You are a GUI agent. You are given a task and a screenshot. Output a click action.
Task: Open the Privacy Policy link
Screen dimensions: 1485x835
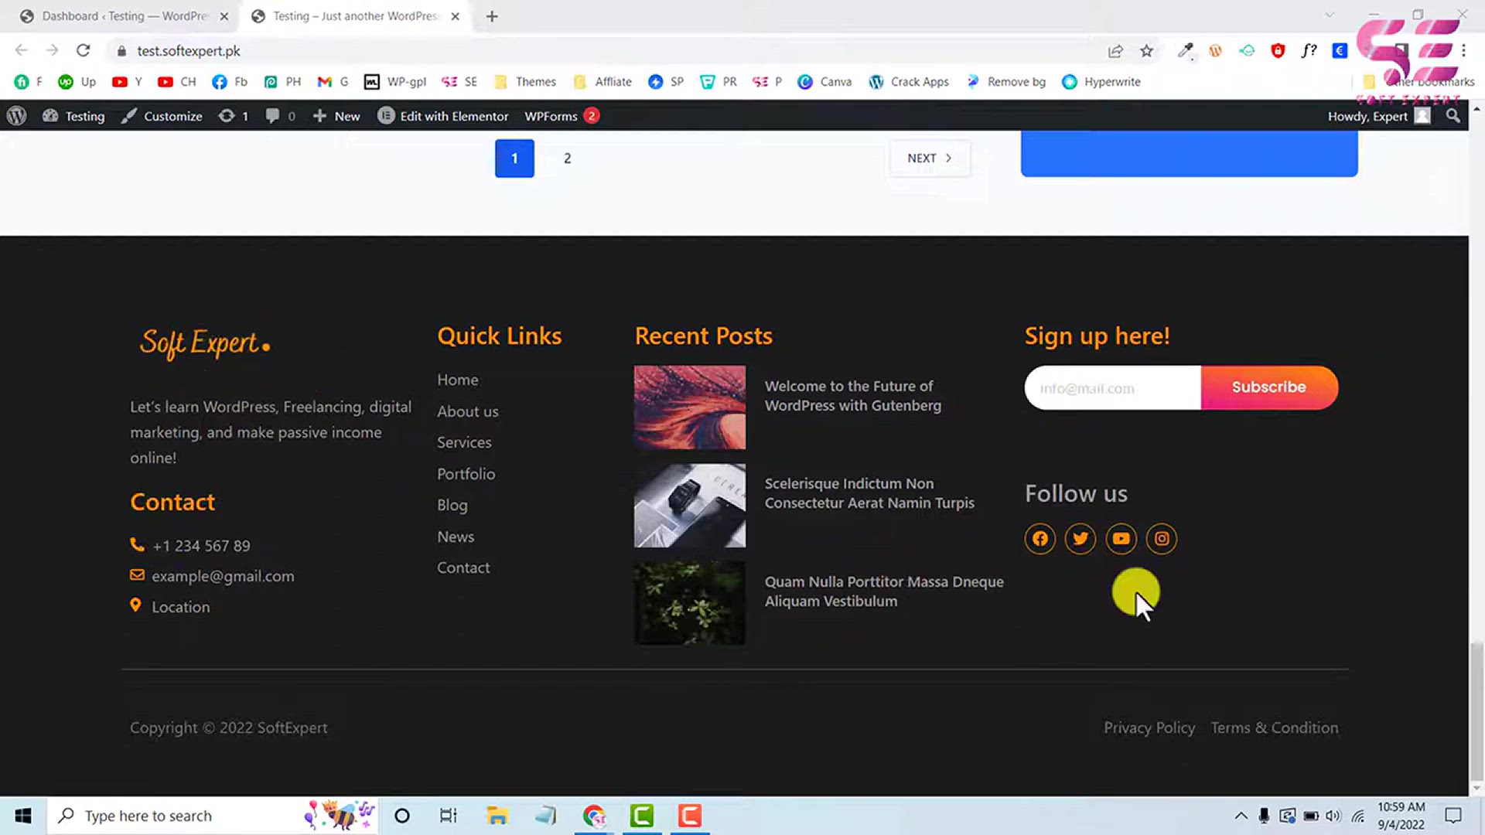coord(1149,728)
